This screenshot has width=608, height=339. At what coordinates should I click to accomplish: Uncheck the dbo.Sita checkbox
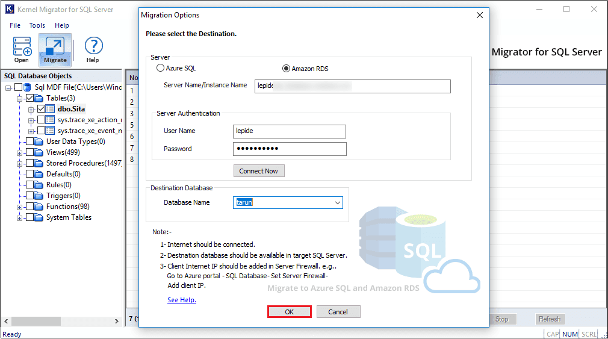[41, 109]
